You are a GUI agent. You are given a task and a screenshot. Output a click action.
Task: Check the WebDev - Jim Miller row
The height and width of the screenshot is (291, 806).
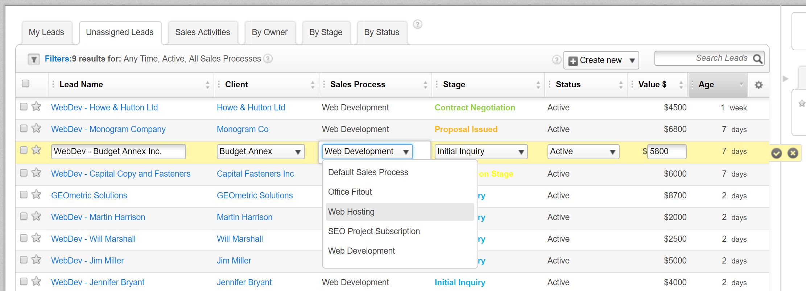(x=24, y=260)
